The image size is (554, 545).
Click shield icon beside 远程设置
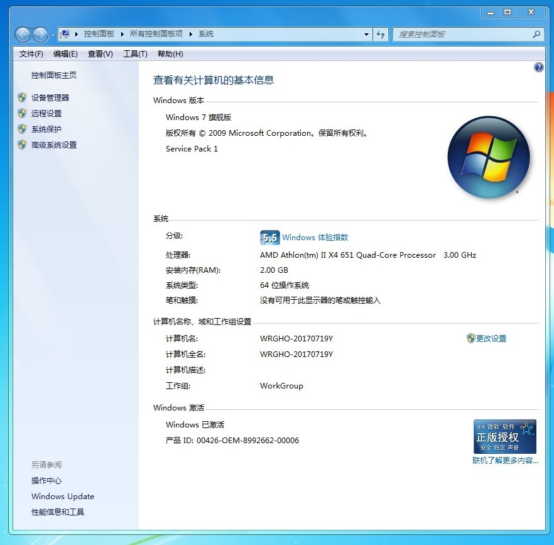pyautogui.click(x=22, y=113)
